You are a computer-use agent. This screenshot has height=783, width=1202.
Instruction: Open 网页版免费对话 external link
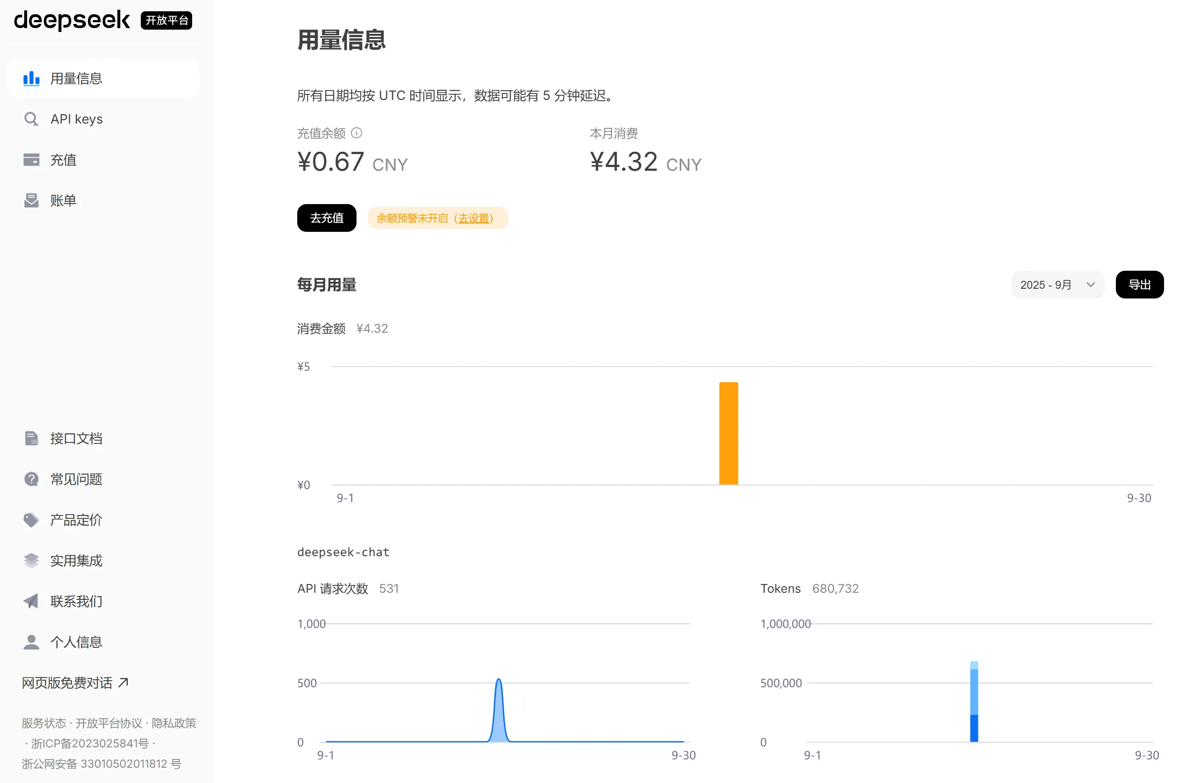75,683
